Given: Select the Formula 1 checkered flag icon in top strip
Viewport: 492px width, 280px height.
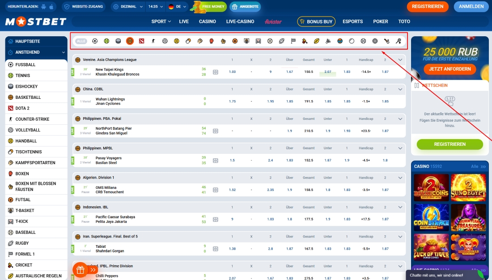Looking at the screenshot, I should tap(293, 41).
